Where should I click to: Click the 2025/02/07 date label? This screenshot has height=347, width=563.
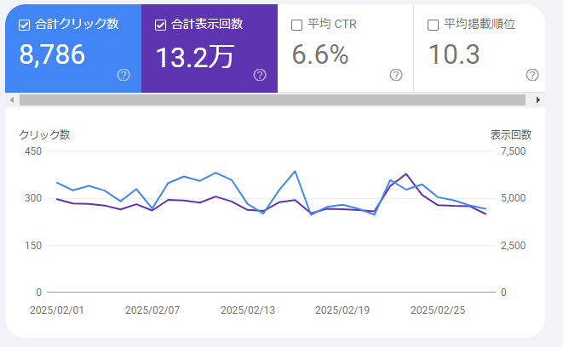point(152,310)
